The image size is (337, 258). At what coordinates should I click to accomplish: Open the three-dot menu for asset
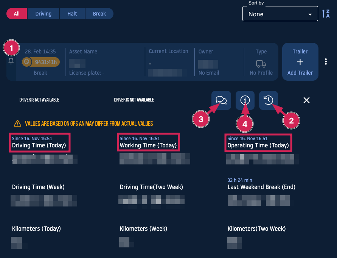326,62
